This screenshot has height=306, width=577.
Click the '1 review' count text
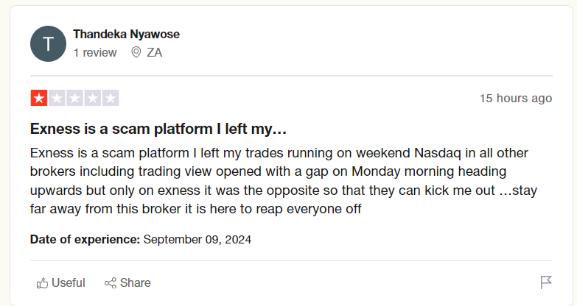pyautogui.click(x=95, y=52)
